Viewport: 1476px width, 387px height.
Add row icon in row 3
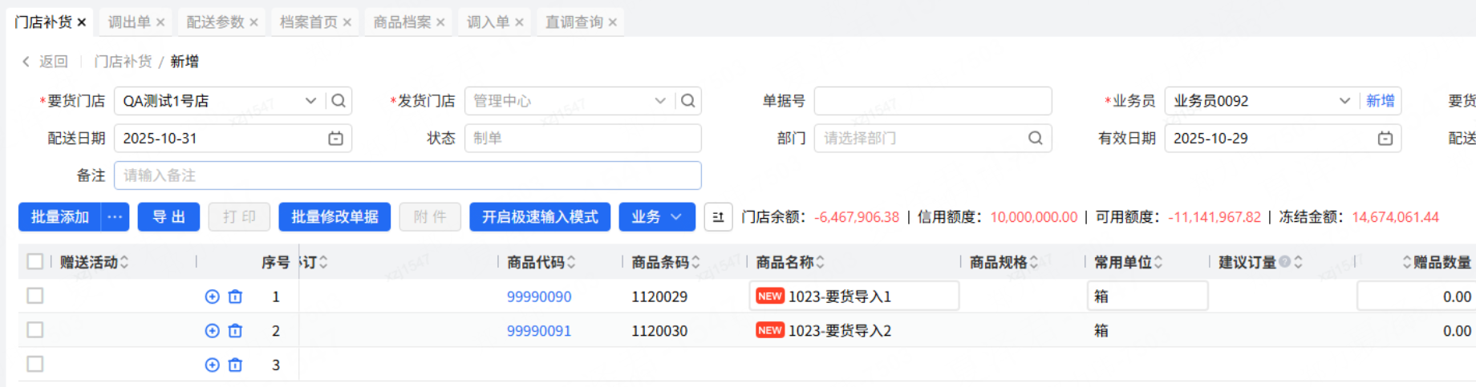(213, 365)
